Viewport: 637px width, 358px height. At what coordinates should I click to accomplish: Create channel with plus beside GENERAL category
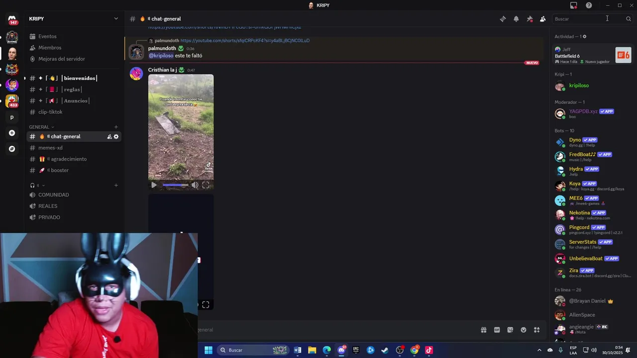pos(116,127)
